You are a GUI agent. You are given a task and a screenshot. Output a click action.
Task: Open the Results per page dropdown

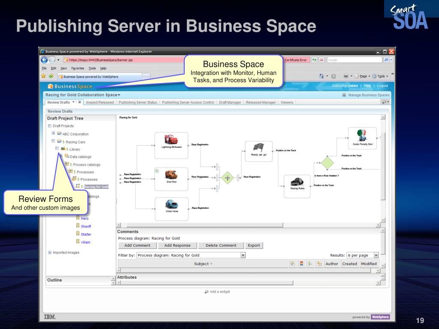[x=376, y=255]
